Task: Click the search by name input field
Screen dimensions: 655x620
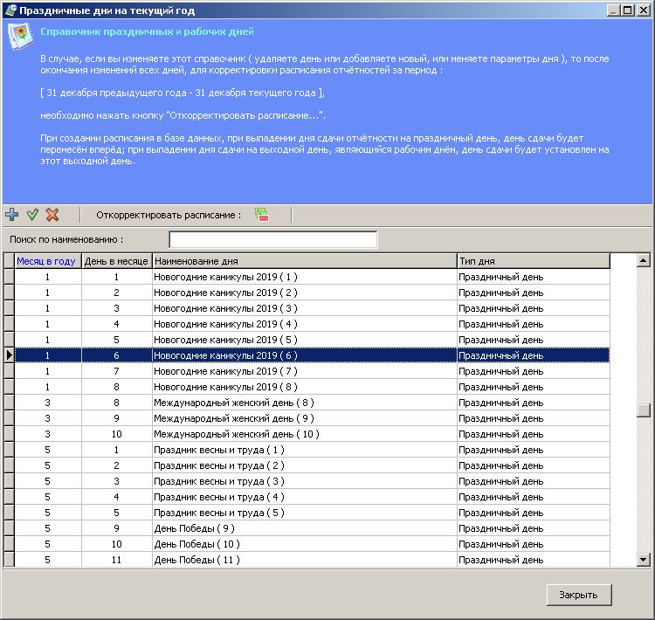Action: [272, 239]
